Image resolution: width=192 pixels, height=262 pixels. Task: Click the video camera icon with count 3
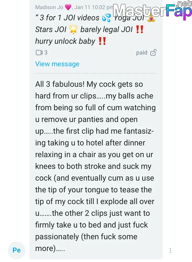coord(39,52)
